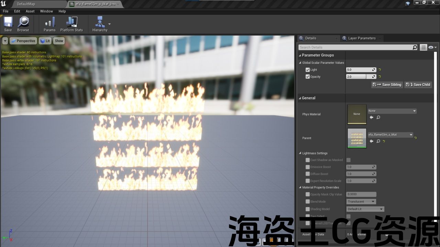Disable the Light parameter checkbox
Screen dimensions: 440x247
coord(308,70)
